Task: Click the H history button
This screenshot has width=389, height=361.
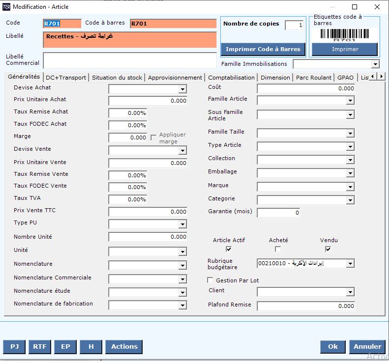Action: [91, 347]
